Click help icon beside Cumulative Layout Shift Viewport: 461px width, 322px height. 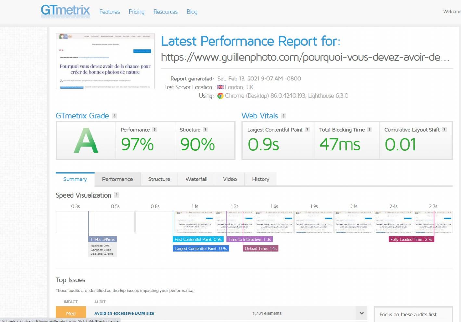(444, 130)
